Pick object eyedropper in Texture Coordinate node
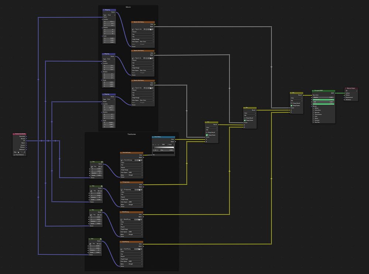The width and height of the screenshot is (369, 274). point(24,152)
